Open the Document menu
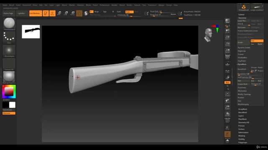Screen dimensions: 268x150 coord(27,5)
